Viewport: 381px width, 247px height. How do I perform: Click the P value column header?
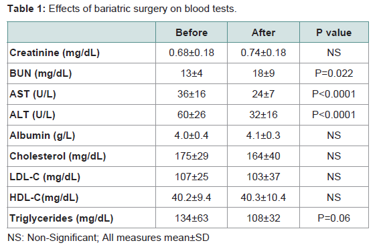pos(334,33)
